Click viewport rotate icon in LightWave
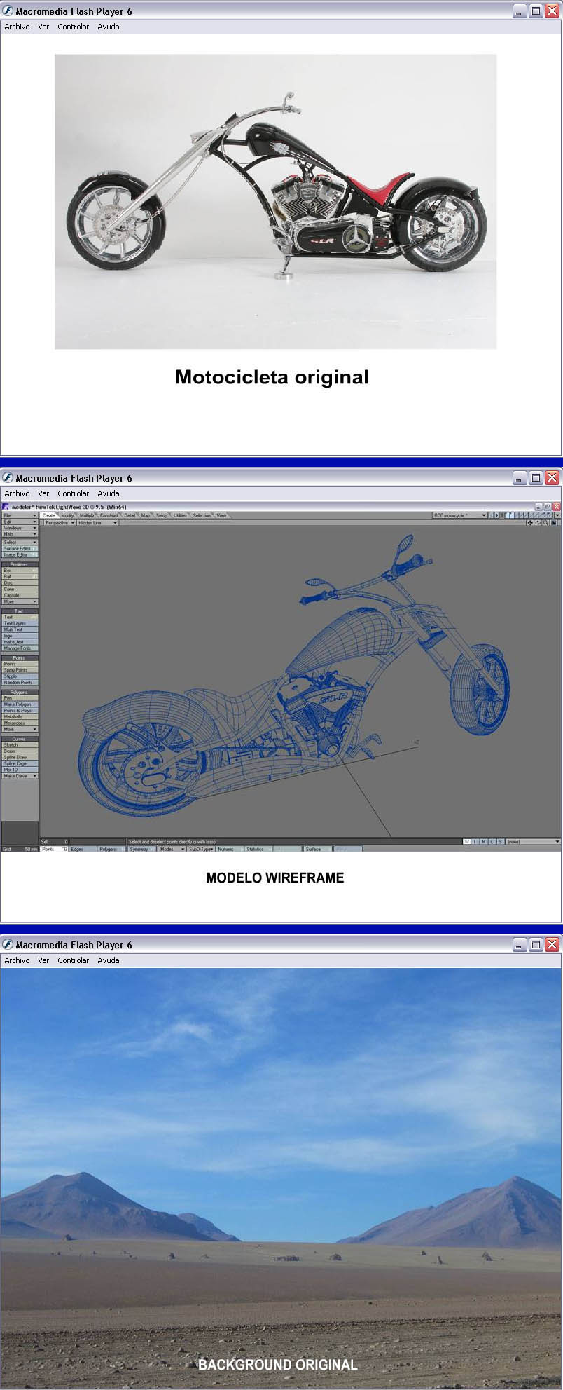Image resolution: width=563 pixels, height=1390 pixels. 538,522
